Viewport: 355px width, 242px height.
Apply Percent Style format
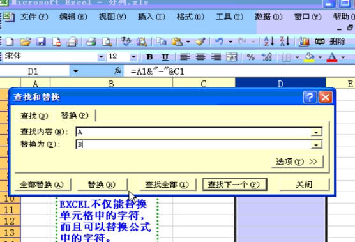click(x=250, y=57)
